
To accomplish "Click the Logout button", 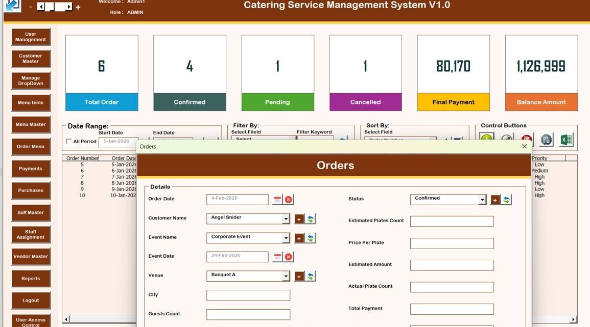I will [x=31, y=301].
